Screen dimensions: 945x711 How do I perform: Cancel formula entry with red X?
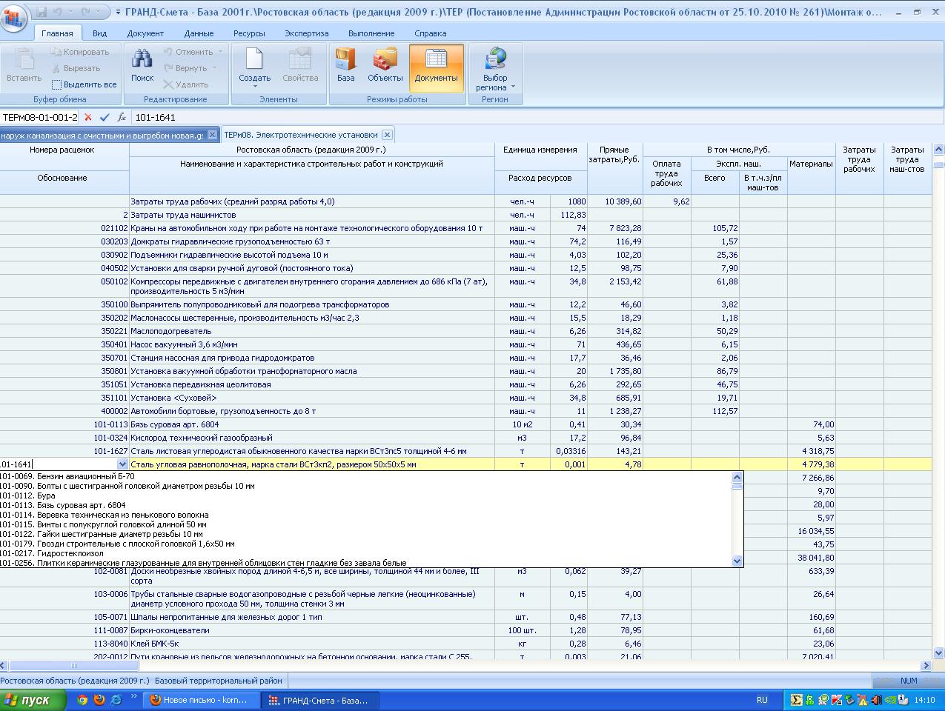88,117
